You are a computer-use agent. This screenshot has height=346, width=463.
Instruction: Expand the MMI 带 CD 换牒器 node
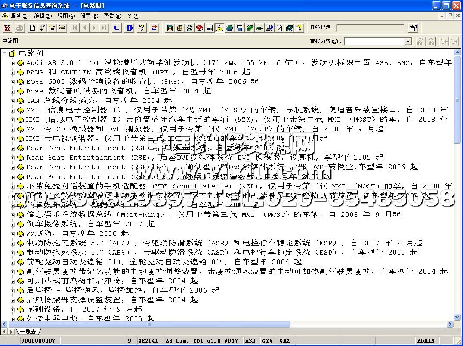[x=13, y=129]
